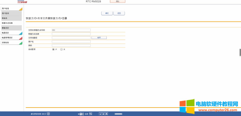Click the white bar in the bottom status bar
The height and width of the screenshot is (116, 241).
118,114
